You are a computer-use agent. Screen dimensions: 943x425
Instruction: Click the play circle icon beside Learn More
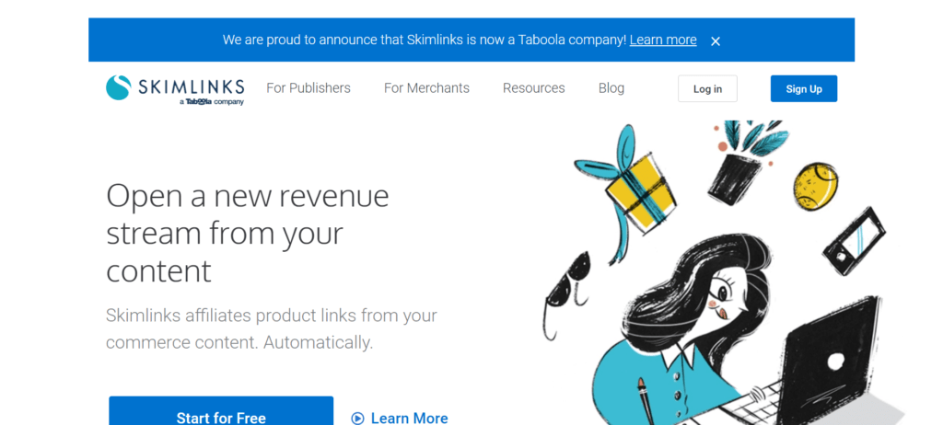point(358,419)
